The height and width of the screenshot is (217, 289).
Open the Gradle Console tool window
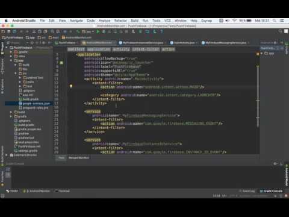tap(271, 191)
